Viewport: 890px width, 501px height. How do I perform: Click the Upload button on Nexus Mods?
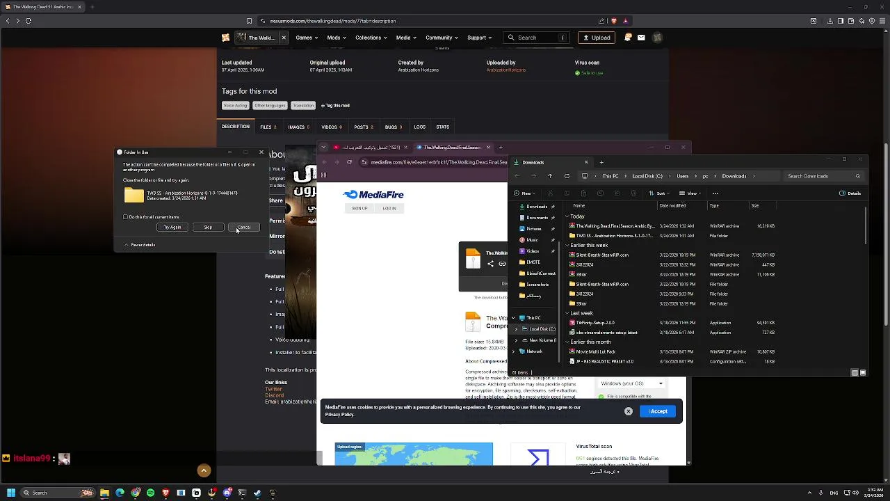(597, 38)
